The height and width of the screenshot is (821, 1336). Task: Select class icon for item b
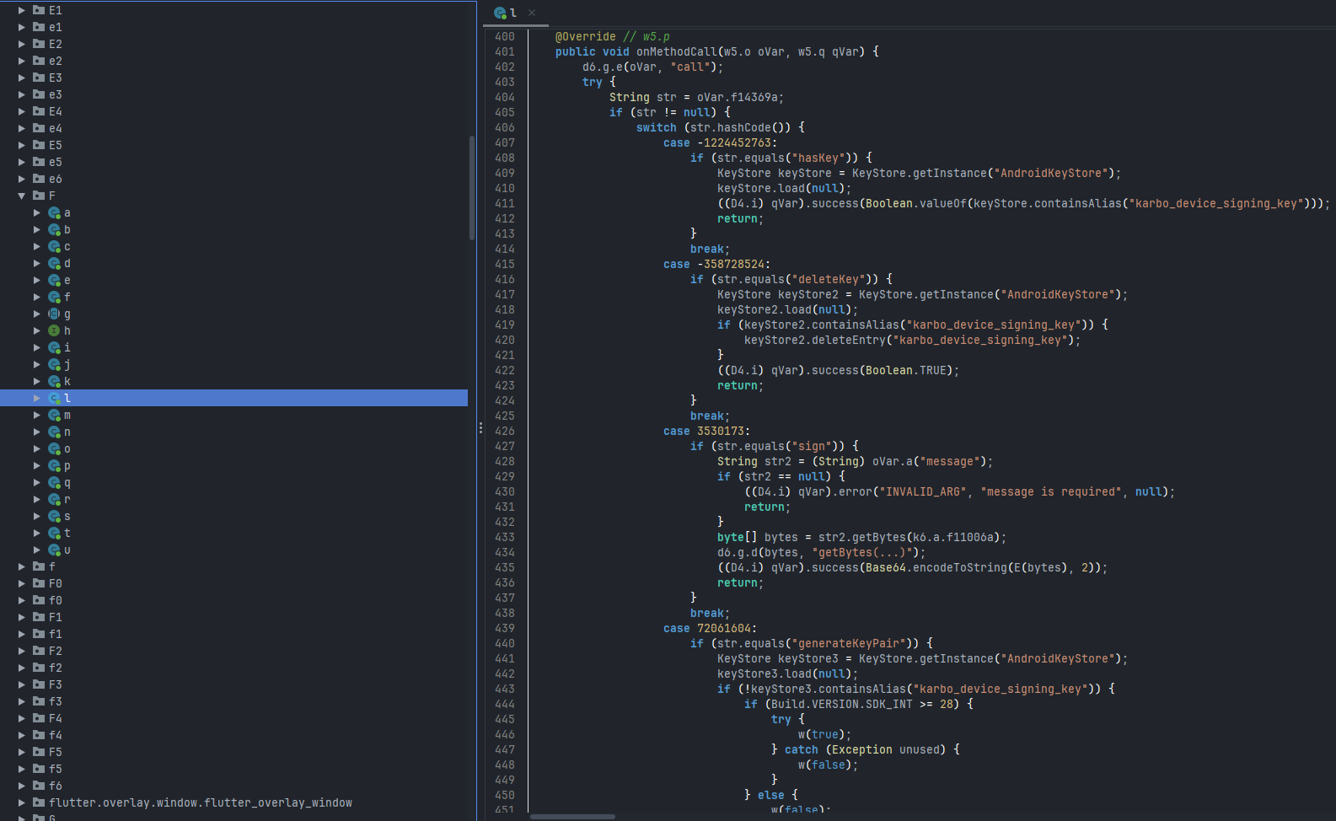click(x=54, y=229)
